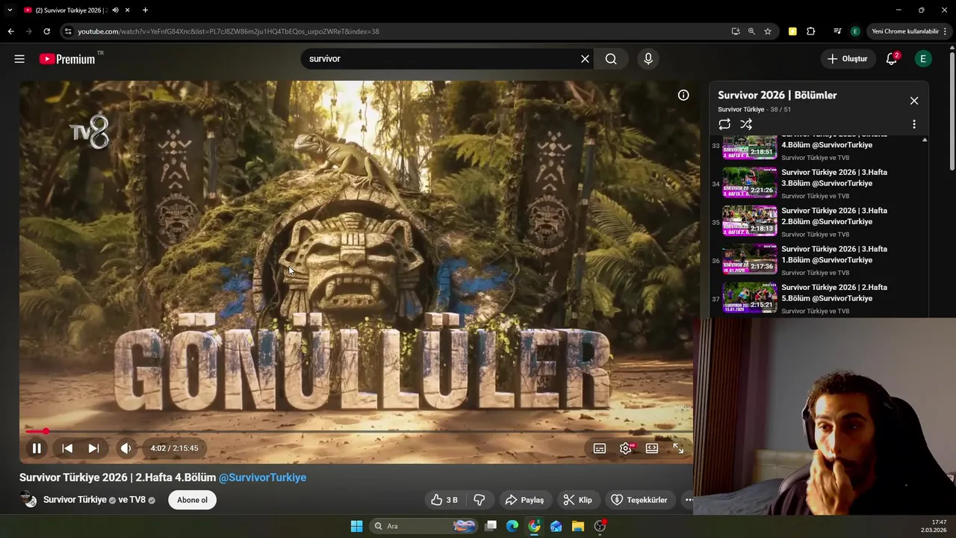Click the red playhead scrubber dot
The width and height of the screenshot is (956, 538).
[46, 431]
